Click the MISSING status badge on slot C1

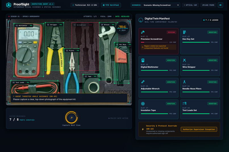171,32
